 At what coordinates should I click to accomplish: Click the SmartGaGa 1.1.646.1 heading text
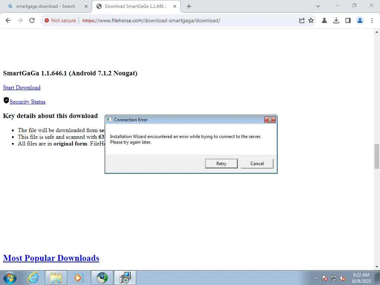tap(70, 73)
